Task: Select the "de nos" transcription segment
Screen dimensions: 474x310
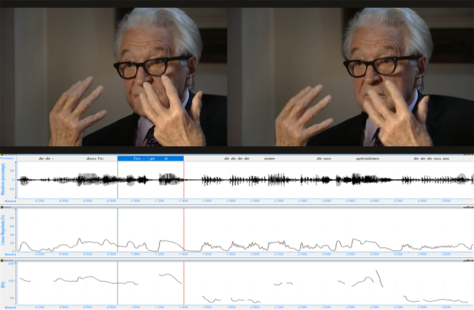Action: 324,159
